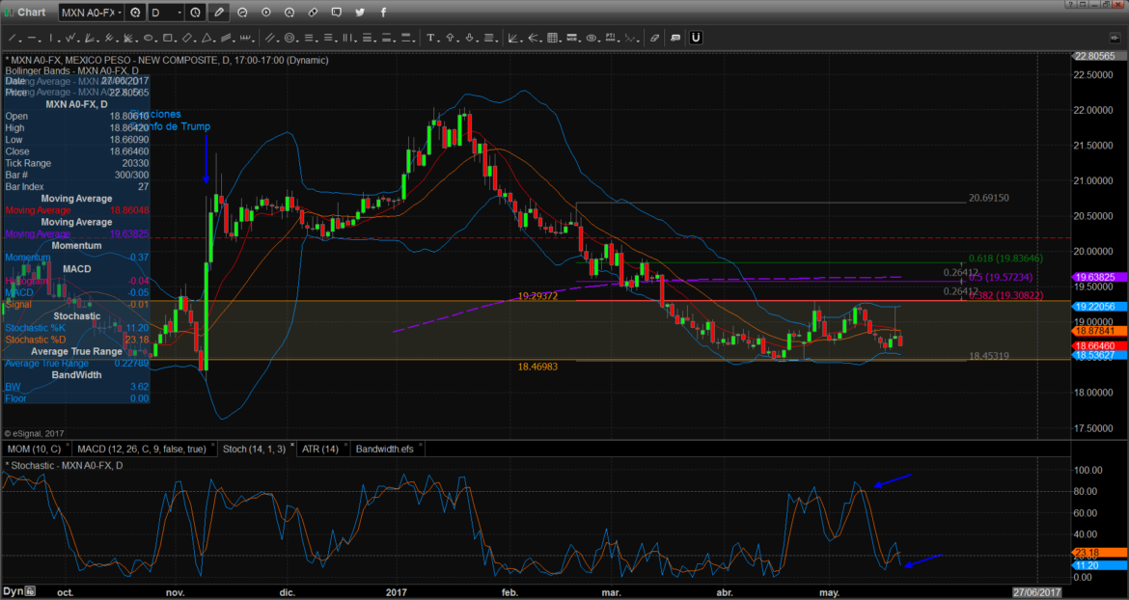Click the speech bubble note icon in title bar
Screen dimensions: 1129x600
click(x=336, y=13)
